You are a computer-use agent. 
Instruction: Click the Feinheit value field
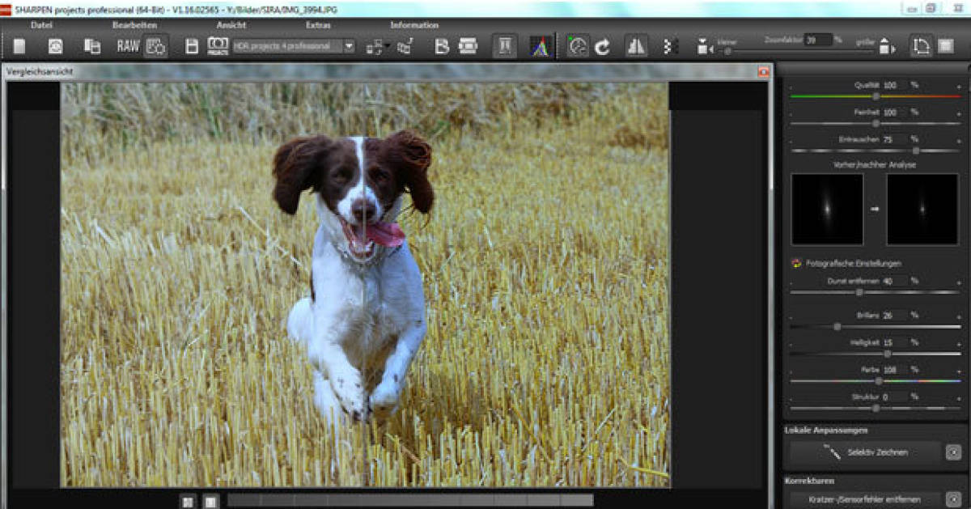[x=894, y=112]
